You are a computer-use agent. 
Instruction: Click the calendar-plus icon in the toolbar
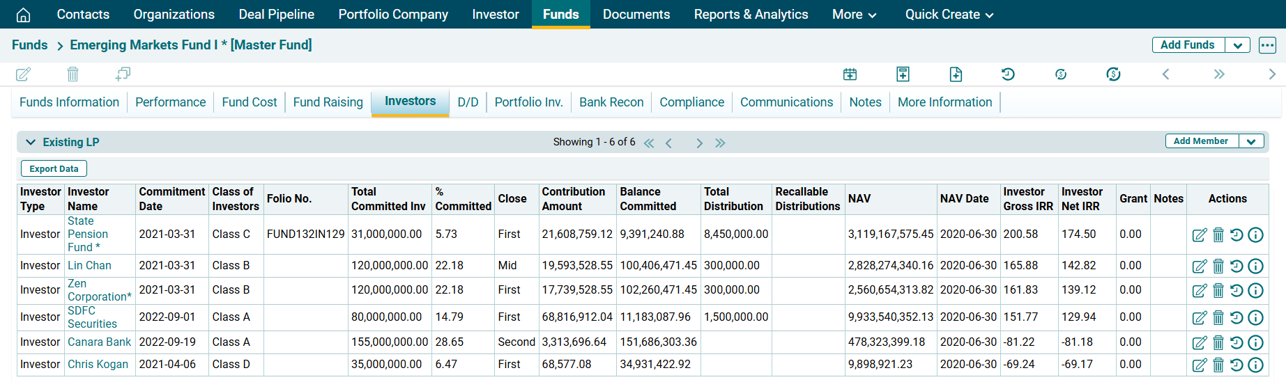[850, 74]
